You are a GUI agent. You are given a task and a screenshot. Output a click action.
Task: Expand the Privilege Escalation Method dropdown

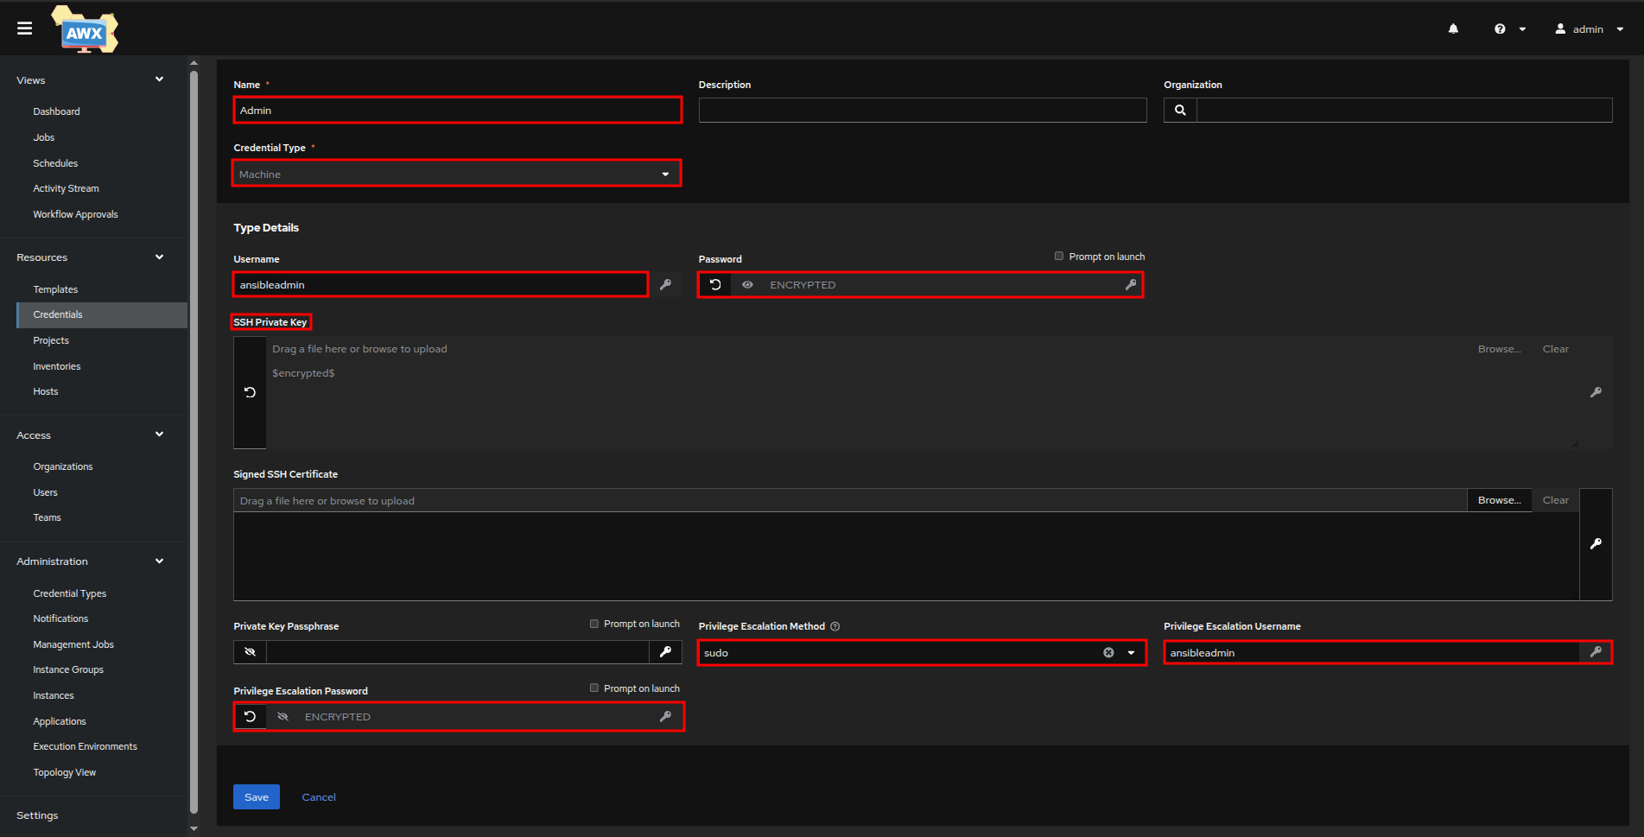[x=1131, y=653]
